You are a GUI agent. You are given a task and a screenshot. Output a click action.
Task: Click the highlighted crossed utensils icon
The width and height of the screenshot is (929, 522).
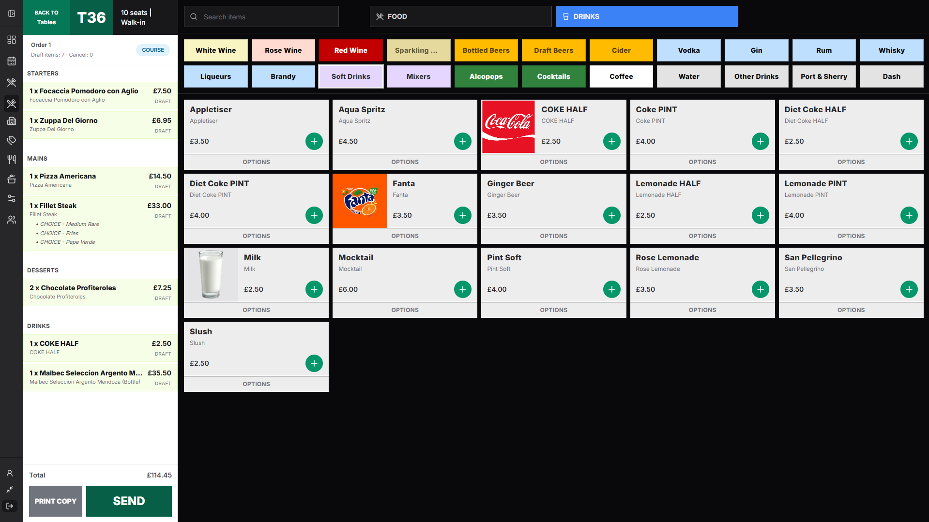click(12, 104)
